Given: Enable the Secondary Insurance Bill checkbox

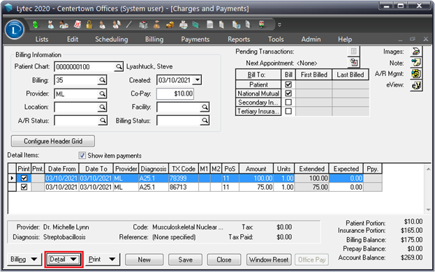Looking at the screenshot, I should pos(288,103).
